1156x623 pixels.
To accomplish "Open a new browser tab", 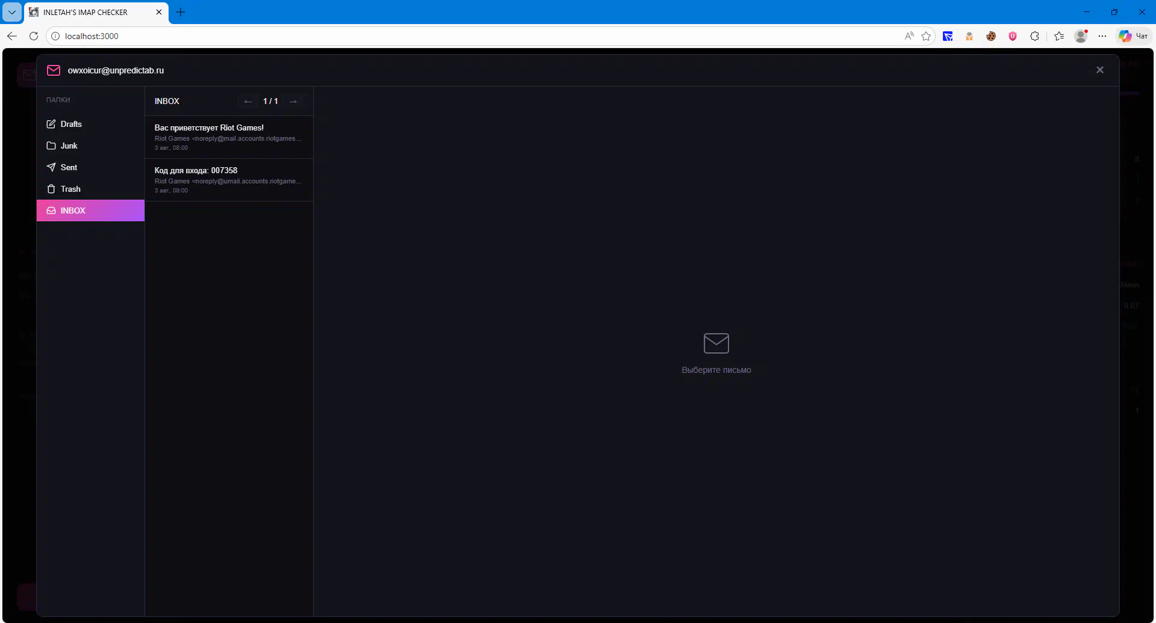I will (181, 12).
